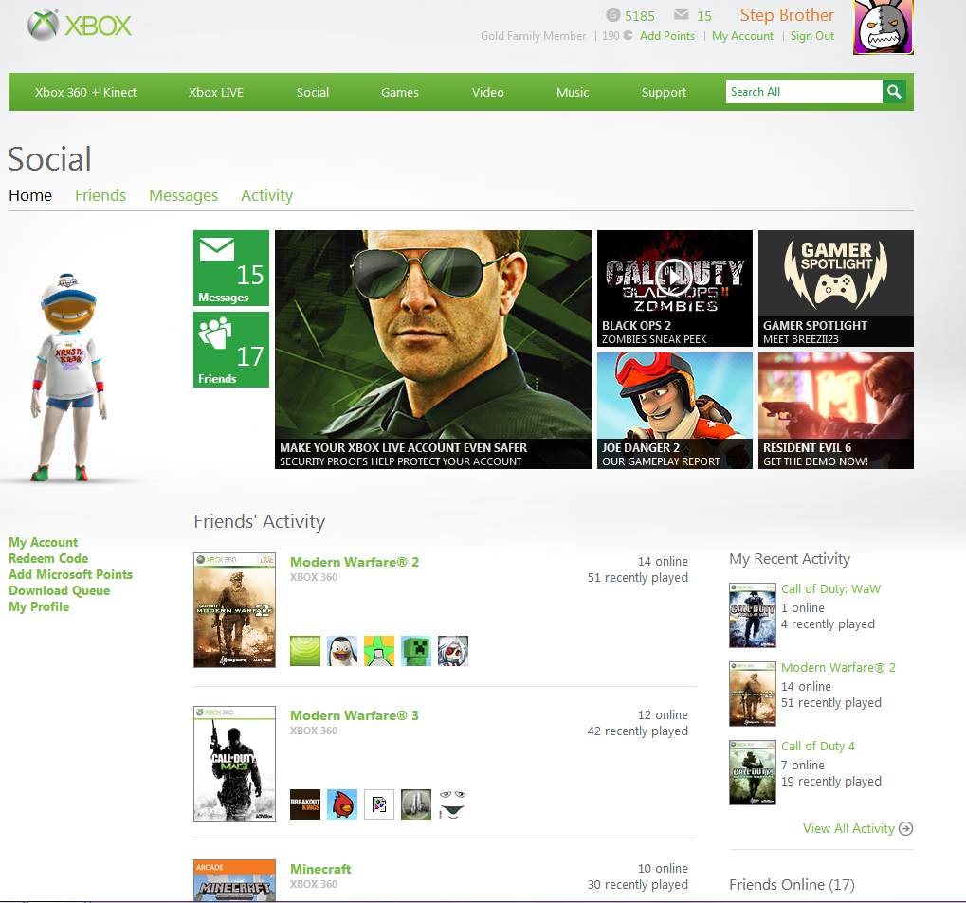This screenshot has width=966, height=903.
Task: Click the penguin friend gamerpic under Modern Warfare 2
Action: tap(342, 651)
